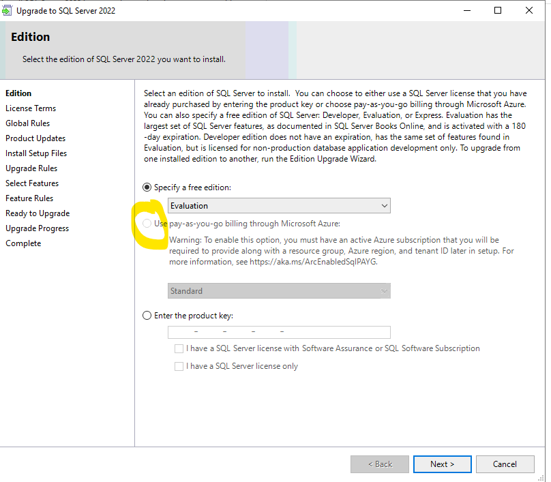Click the 'Edition' page heading text
Screen dimensions: 551x482
(31, 37)
